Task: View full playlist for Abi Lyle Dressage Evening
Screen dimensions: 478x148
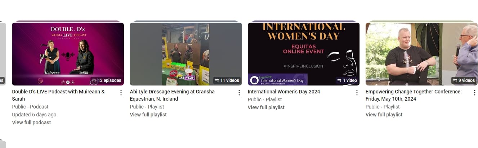Action: tap(148, 115)
